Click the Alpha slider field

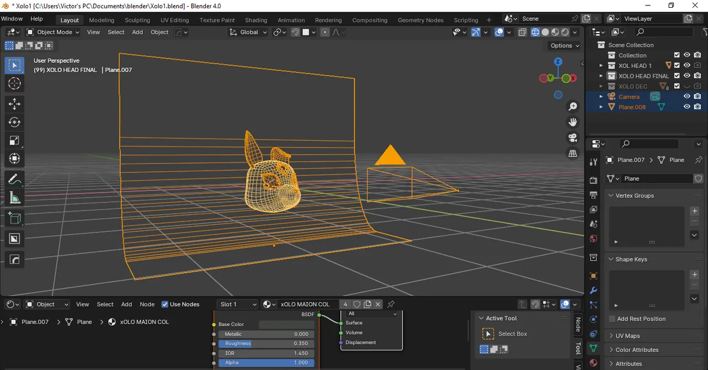click(x=267, y=363)
